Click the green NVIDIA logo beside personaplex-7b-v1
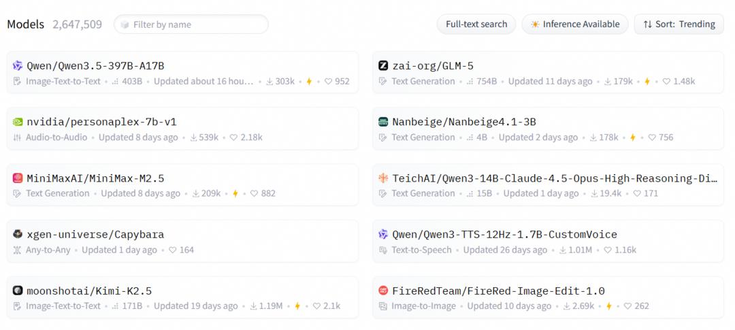735x330 pixels. click(18, 122)
